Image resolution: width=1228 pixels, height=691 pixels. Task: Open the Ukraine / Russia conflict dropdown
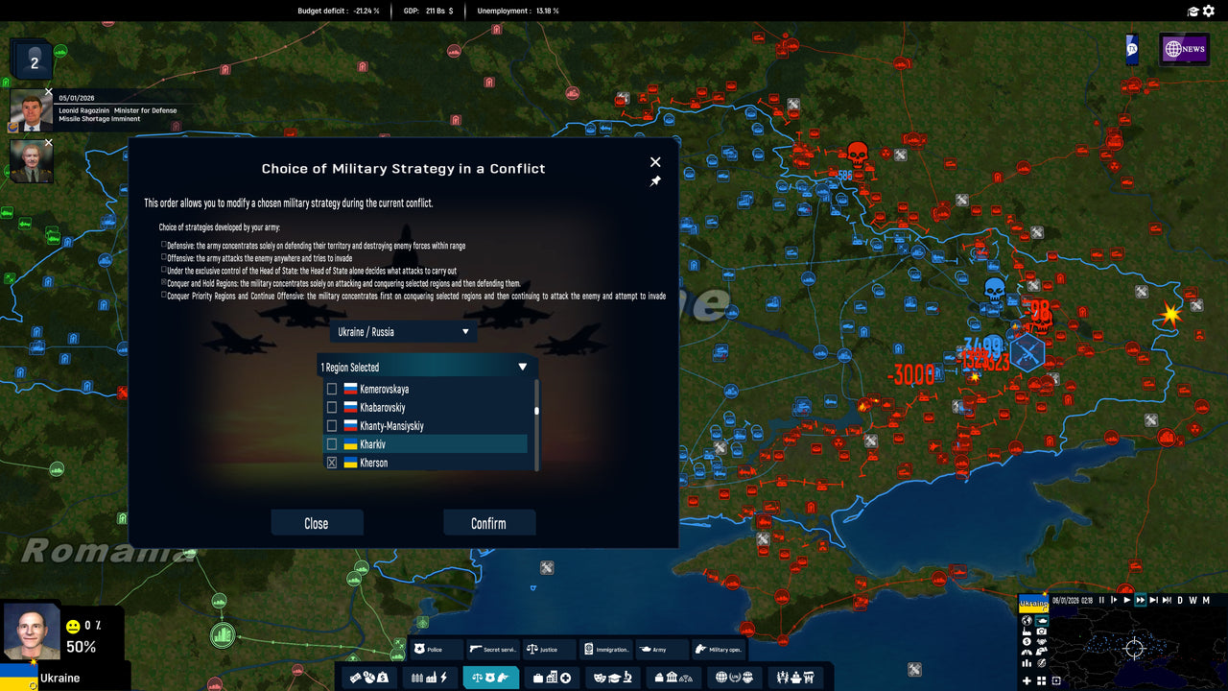pyautogui.click(x=403, y=331)
